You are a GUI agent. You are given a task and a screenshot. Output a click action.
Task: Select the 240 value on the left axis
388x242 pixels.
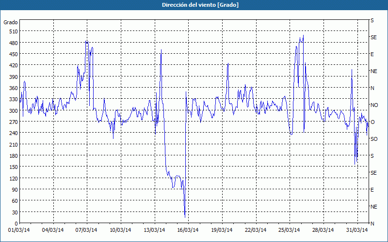[14, 133]
